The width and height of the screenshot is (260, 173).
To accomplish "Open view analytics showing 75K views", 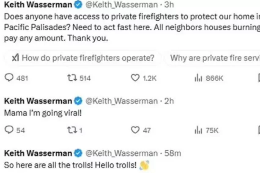I will [197, 130].
